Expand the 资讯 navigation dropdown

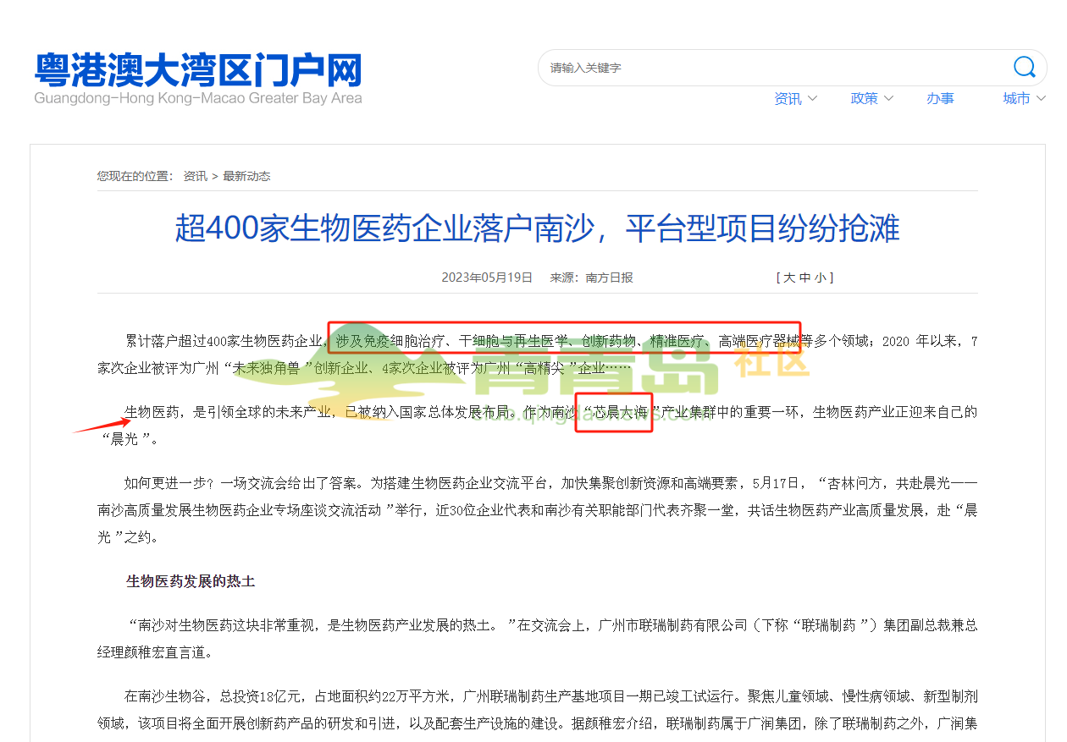(795, 98)
